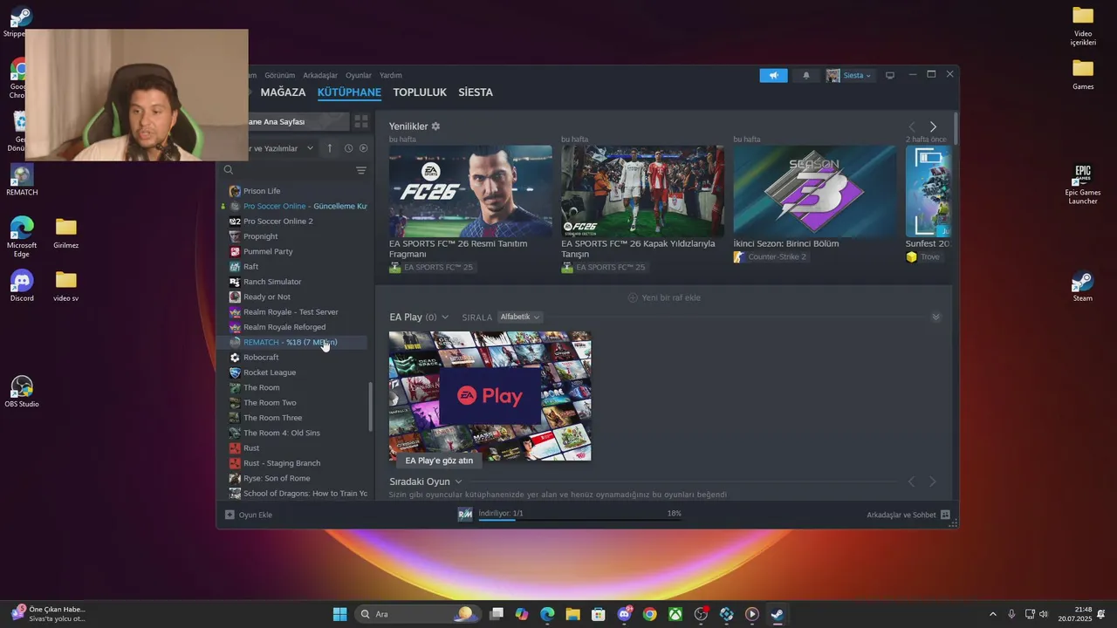Screen dimensions: 1117x628
Task: Open Yenilikler settings gear
Action: (435, 126)
